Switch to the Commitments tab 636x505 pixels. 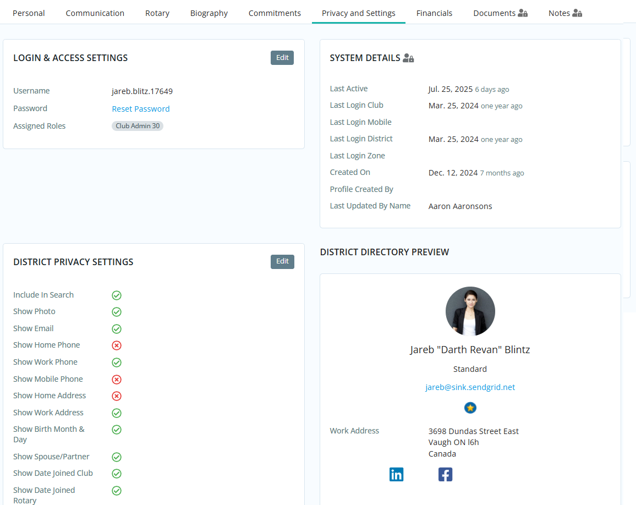click(x=275, y=13)
